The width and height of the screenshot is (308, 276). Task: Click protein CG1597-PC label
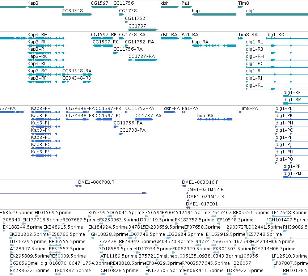[109, 116]
